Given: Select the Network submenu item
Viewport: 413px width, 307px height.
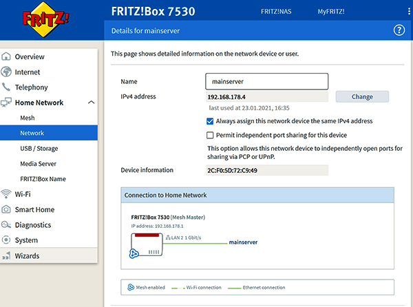Looking at the screenshot, I should tap(49, 133).
